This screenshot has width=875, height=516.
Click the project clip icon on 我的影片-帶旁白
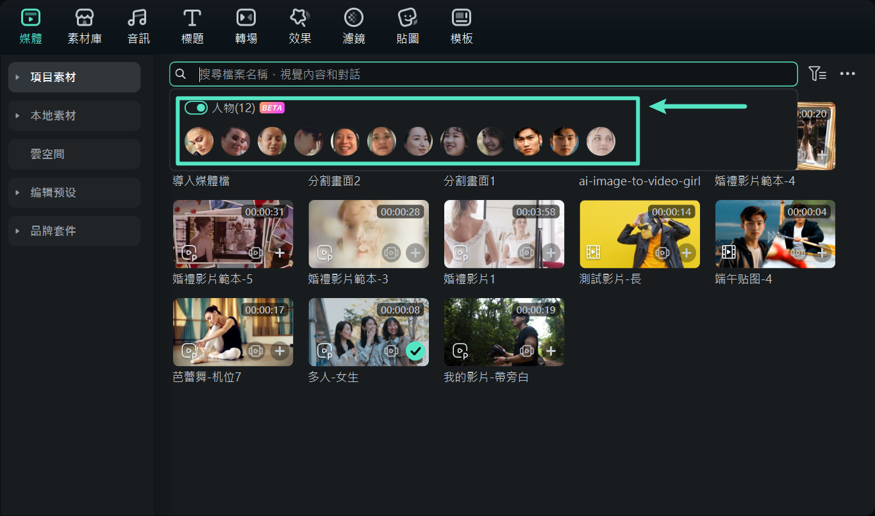click(x=460, y=351)
